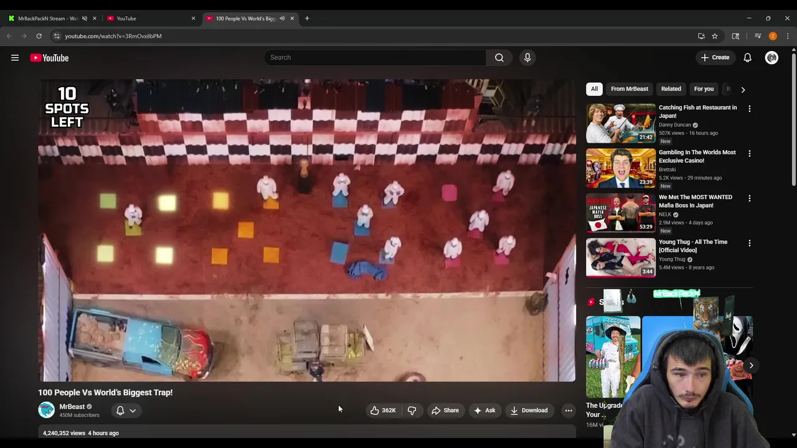The image size is (797, 448).
Task: Open a new browser tab
Action: click(307, 18)
